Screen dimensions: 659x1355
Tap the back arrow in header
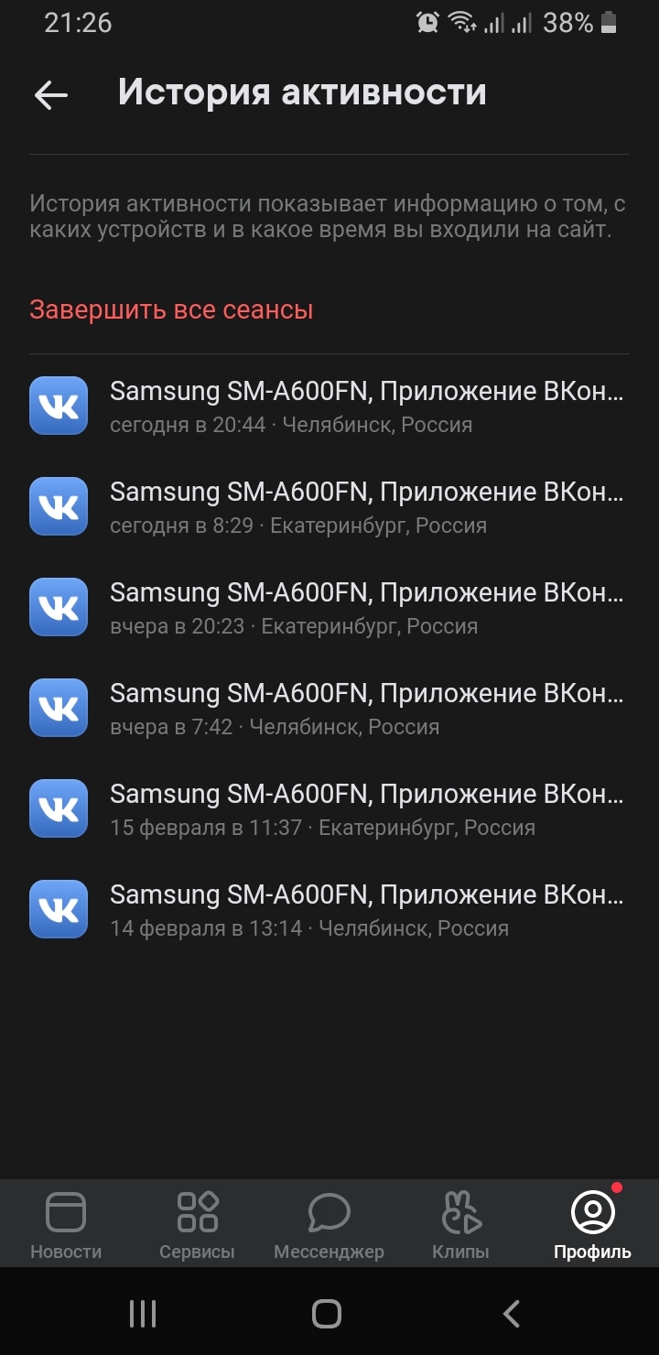51,95
